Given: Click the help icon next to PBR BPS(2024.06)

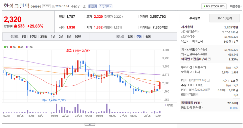Looking at the screenshot, I should (x=209, y=90).
